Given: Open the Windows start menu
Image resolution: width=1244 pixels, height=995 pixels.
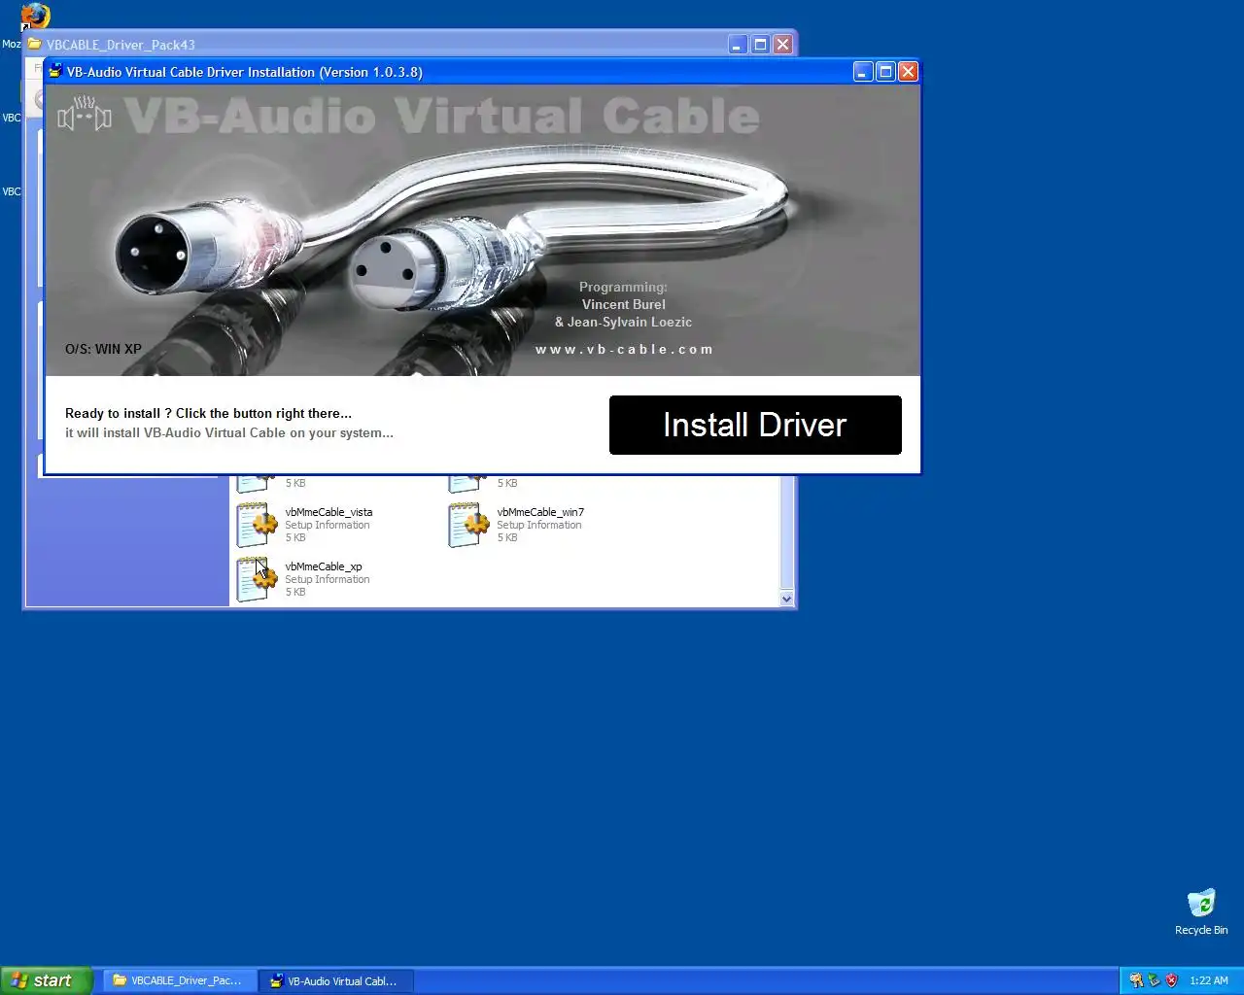Looking at the screenshot, I should point(47,980).
